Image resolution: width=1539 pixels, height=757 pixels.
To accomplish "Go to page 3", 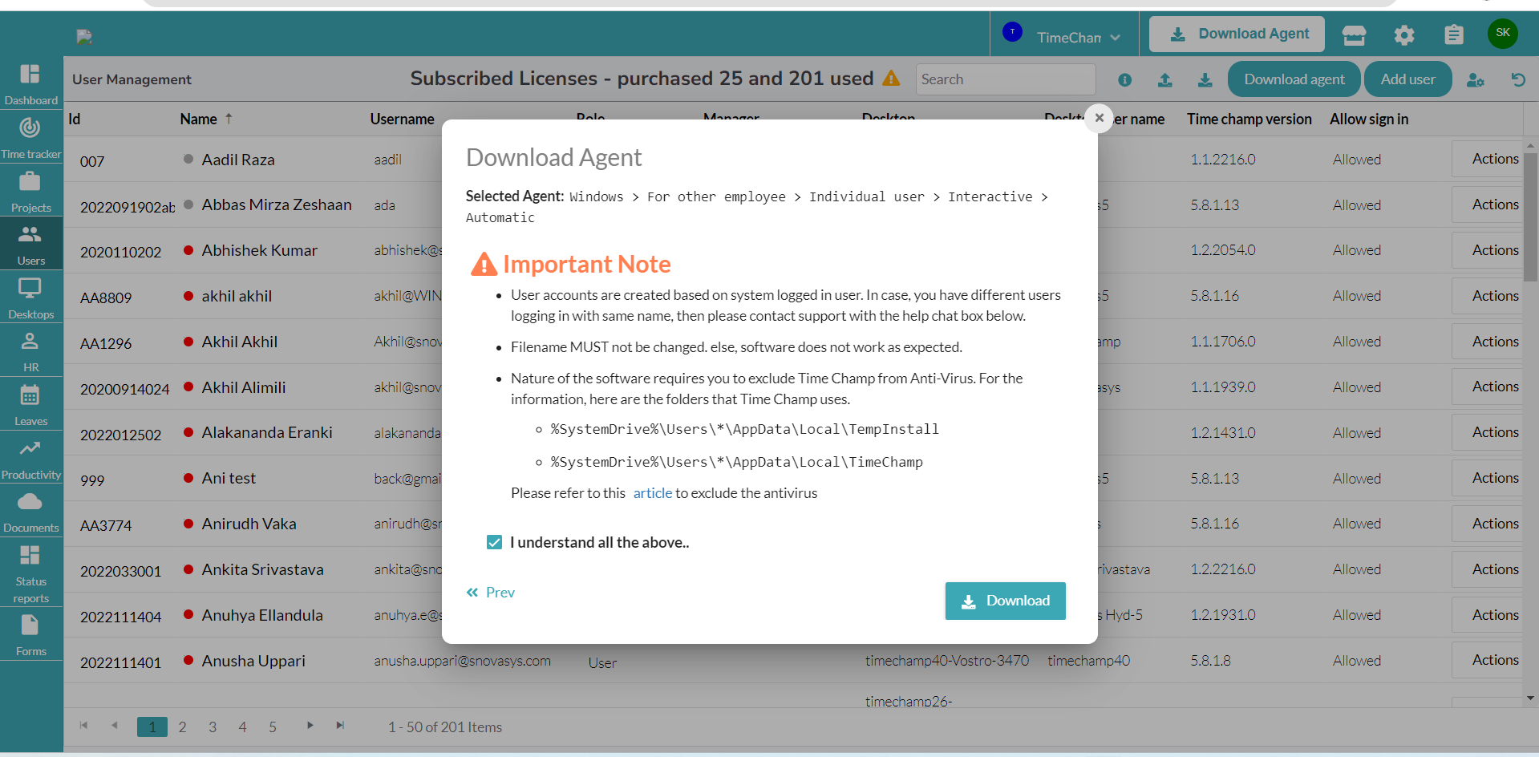I will [213, 727].
